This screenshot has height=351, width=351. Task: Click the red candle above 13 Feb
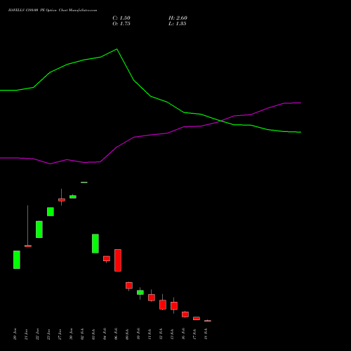(174, 306)
